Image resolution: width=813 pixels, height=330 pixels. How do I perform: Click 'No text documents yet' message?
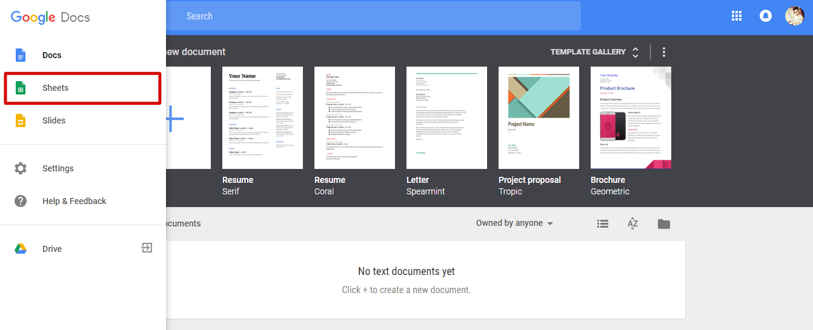[406, 271]
